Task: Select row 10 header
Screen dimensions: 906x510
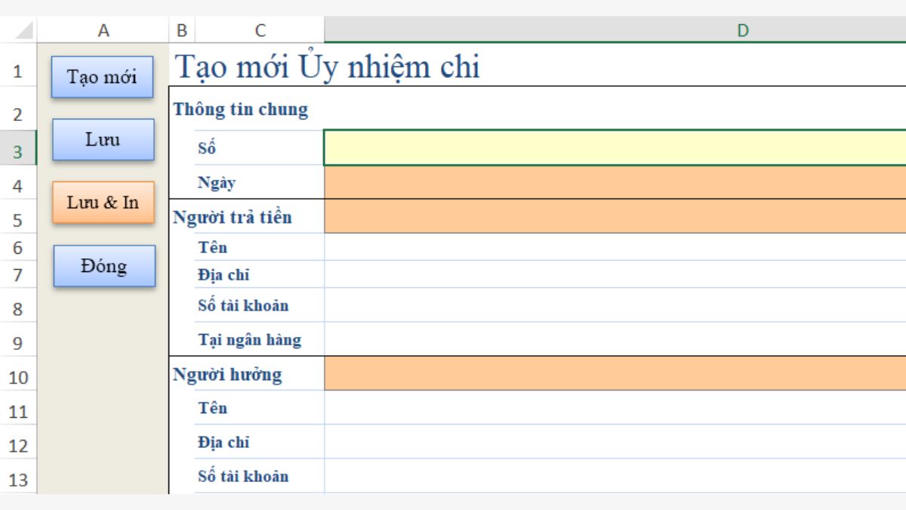Action: [18, 376]
